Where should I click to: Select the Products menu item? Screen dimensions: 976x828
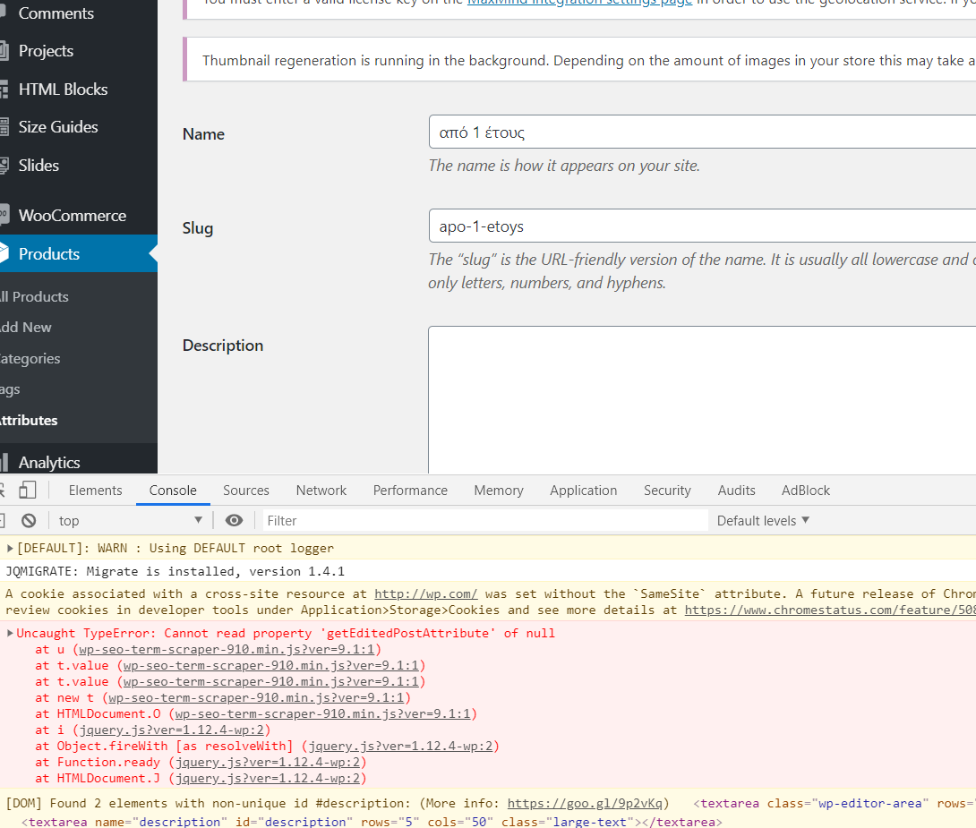pyautogui.click(x=48, y=254)
